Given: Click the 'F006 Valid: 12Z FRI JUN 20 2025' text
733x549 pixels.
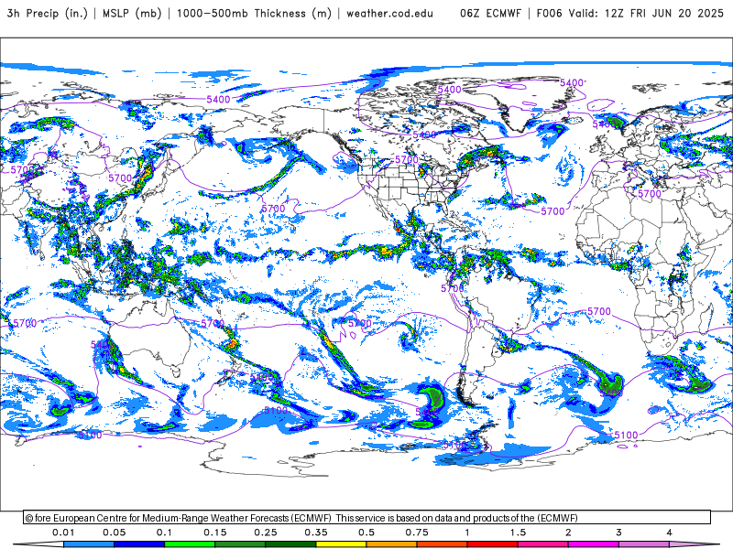Looking at the screenshot, I should coord(629,14).
